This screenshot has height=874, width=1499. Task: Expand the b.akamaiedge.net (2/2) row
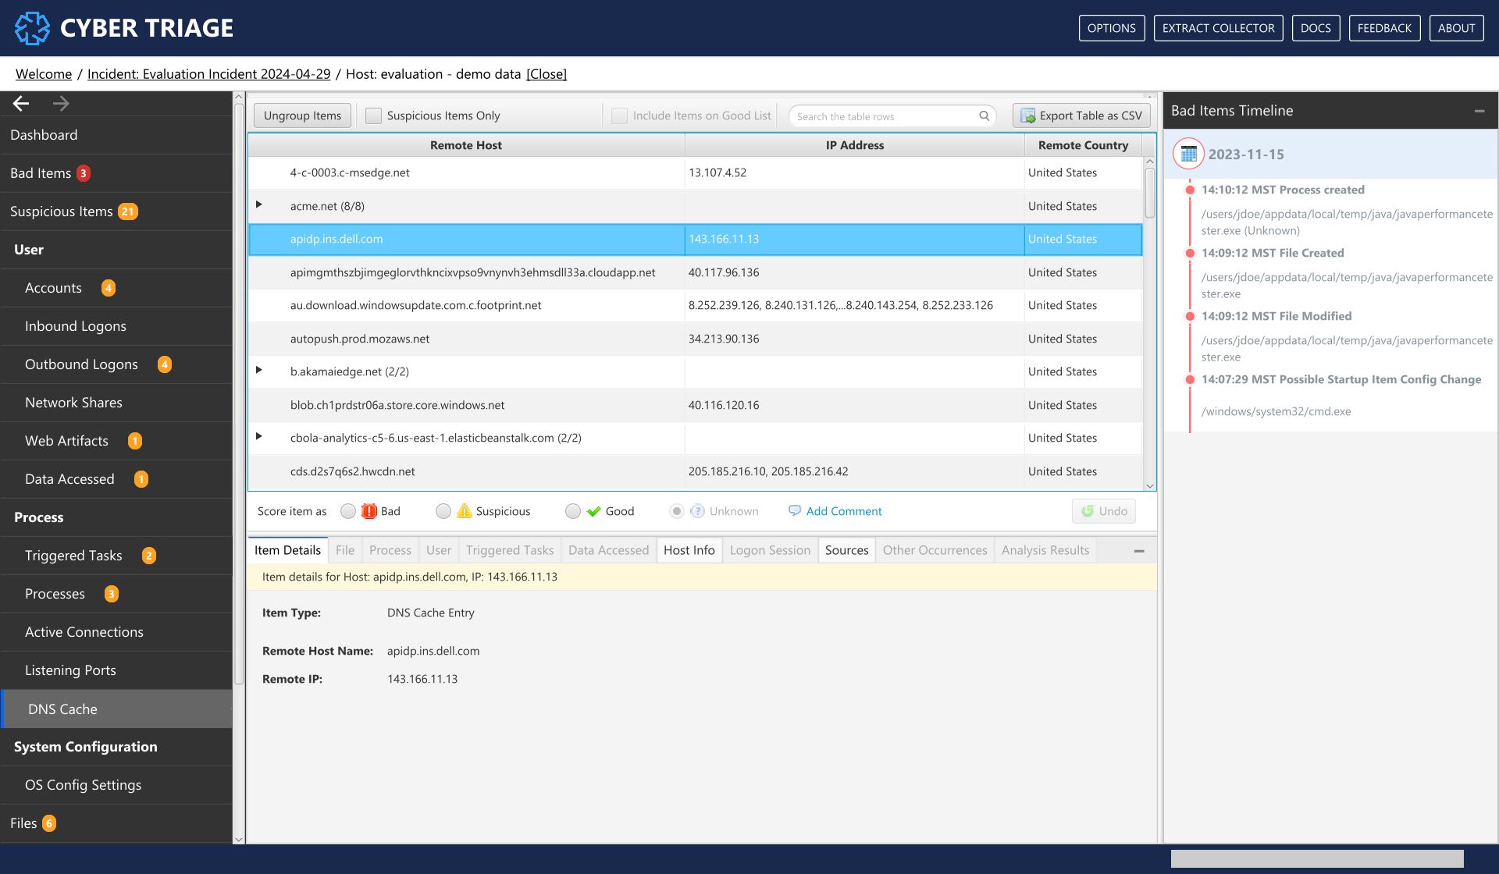[x=259, y=370]
